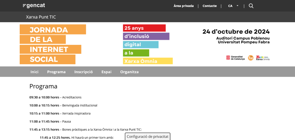Select the Benvinguda institucional line

coord(63,105)
